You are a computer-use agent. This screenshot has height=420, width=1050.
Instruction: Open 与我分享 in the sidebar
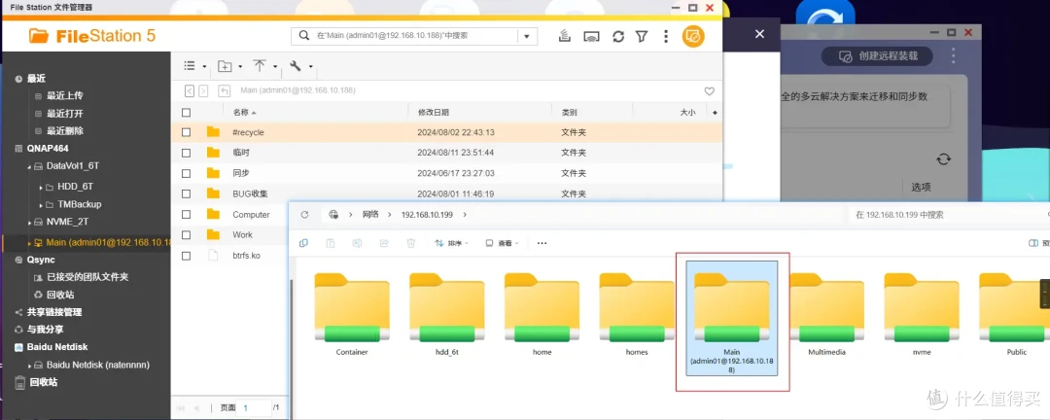tap(46, 330)
